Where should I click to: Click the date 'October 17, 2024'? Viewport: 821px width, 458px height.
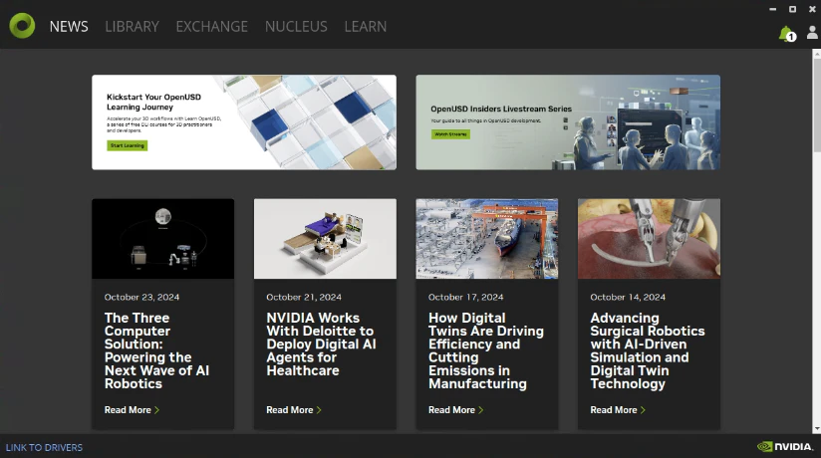click(x=466, y=298)
